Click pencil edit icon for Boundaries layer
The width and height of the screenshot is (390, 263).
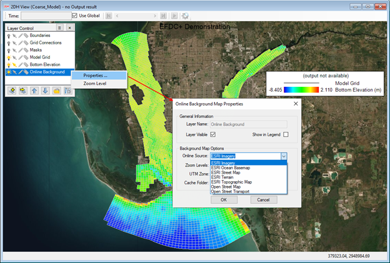[x=21, y=36]
